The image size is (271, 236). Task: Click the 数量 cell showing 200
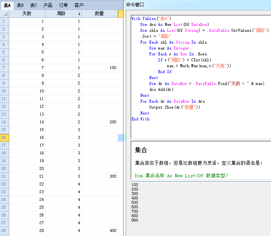click(x=100, y=122)
